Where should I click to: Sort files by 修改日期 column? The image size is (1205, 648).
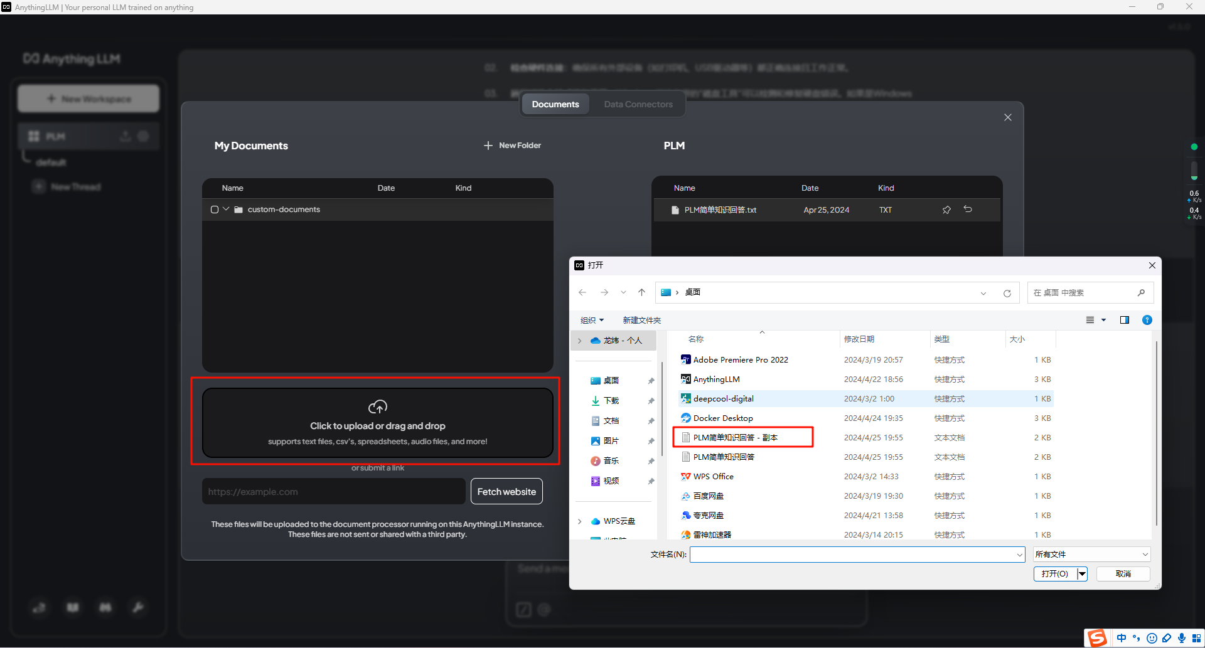tap(859, 339)
